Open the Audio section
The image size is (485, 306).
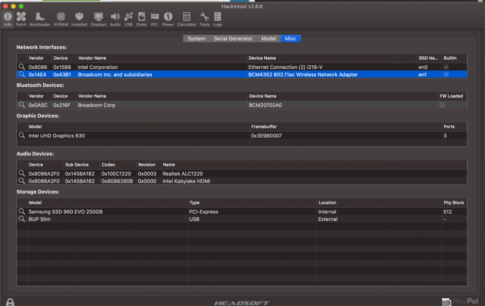tap(115, 19)
